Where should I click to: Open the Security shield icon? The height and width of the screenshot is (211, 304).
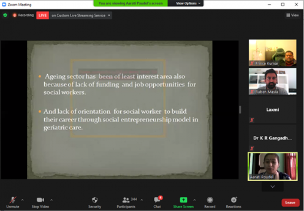coord(95,200)
